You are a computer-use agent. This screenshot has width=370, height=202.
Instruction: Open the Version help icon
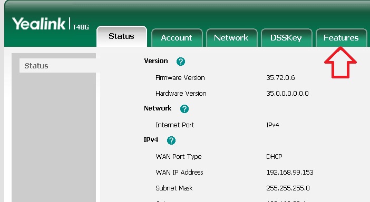tap(180, 62)
